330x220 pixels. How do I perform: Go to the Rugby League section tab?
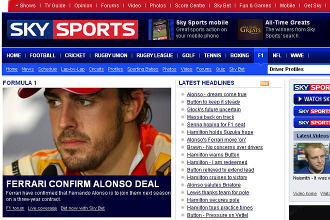click(154, 55)
